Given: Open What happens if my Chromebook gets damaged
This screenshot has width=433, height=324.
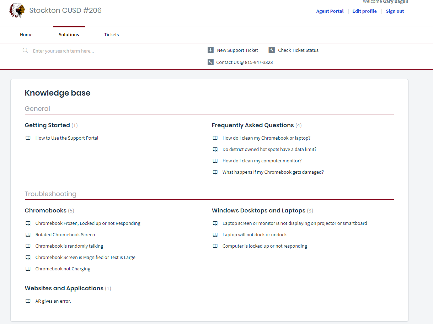Looking at the screenshot, I should tap(273, 172).
